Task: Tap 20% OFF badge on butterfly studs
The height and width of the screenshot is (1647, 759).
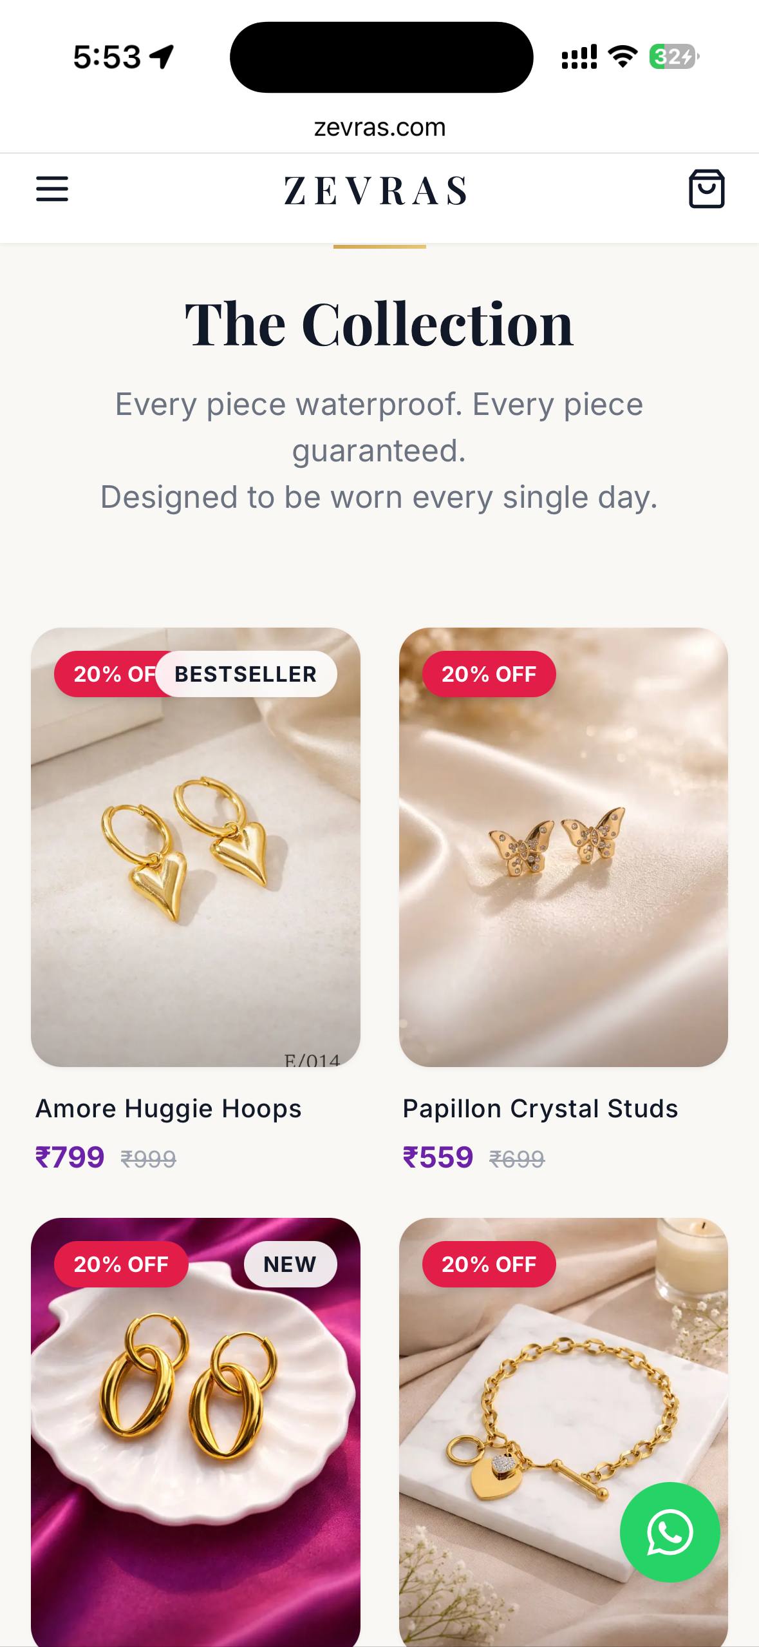Action: tap(489, 674)
